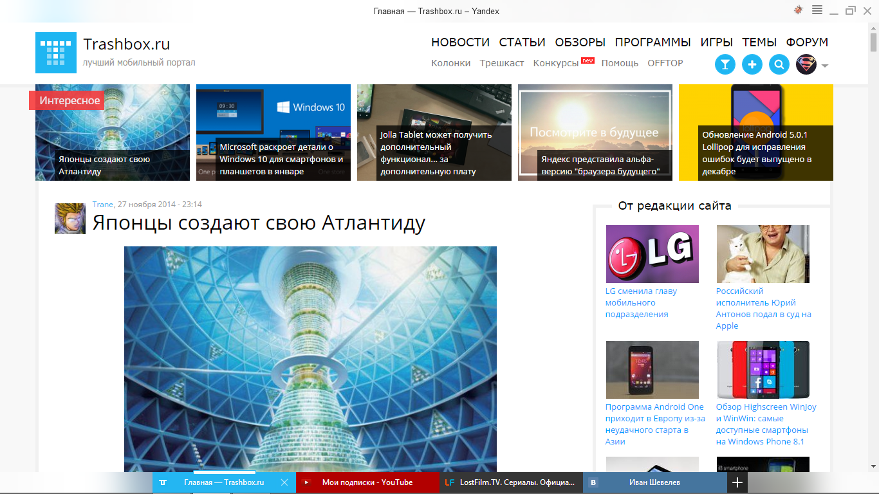
Task: Open the НОВОСТИ menu section
Action: tap(461, 42)
